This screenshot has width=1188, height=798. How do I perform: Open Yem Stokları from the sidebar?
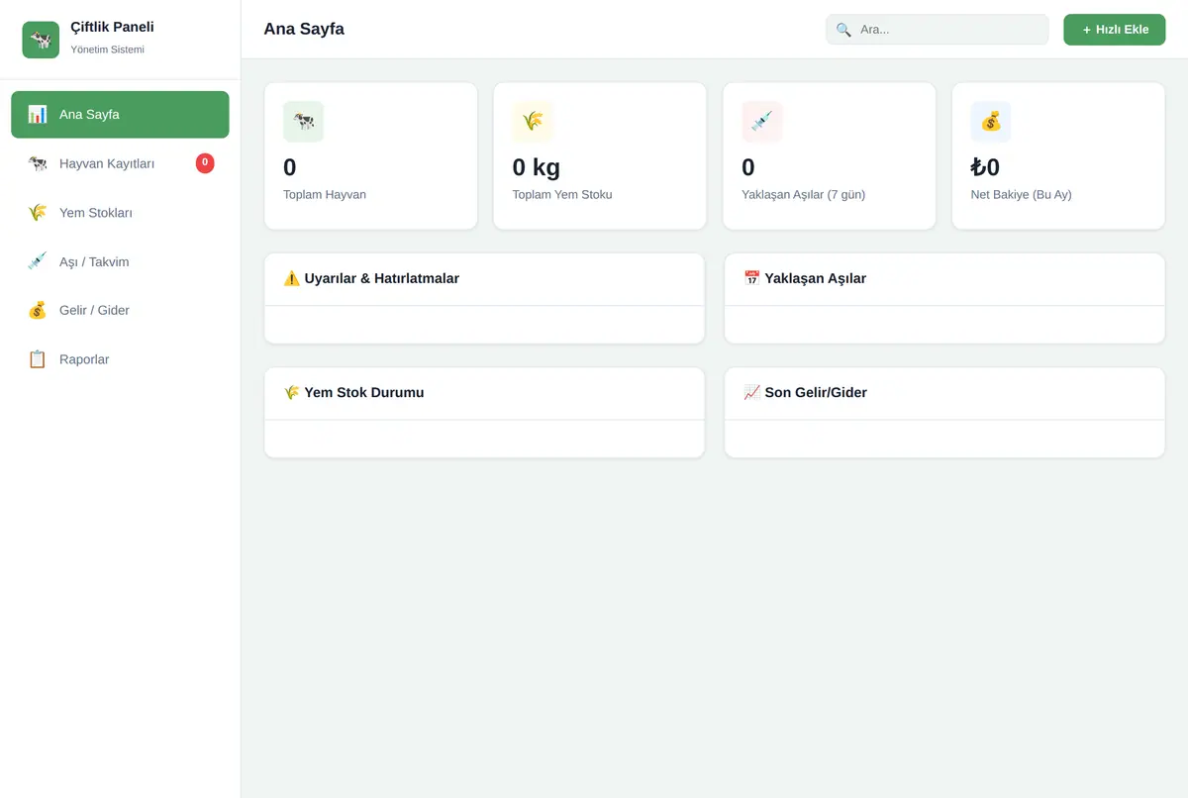(x=120, y=212)
